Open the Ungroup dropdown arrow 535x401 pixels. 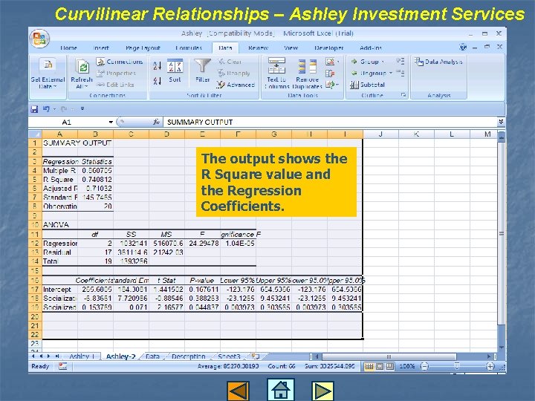point(391,74)
